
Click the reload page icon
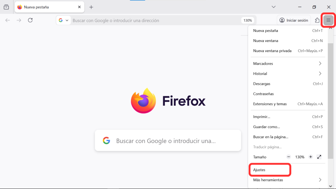(30, 20)
